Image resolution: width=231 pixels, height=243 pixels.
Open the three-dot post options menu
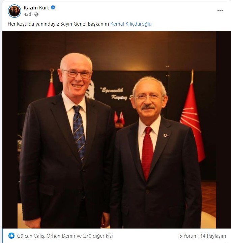click(x=220, y=10)
